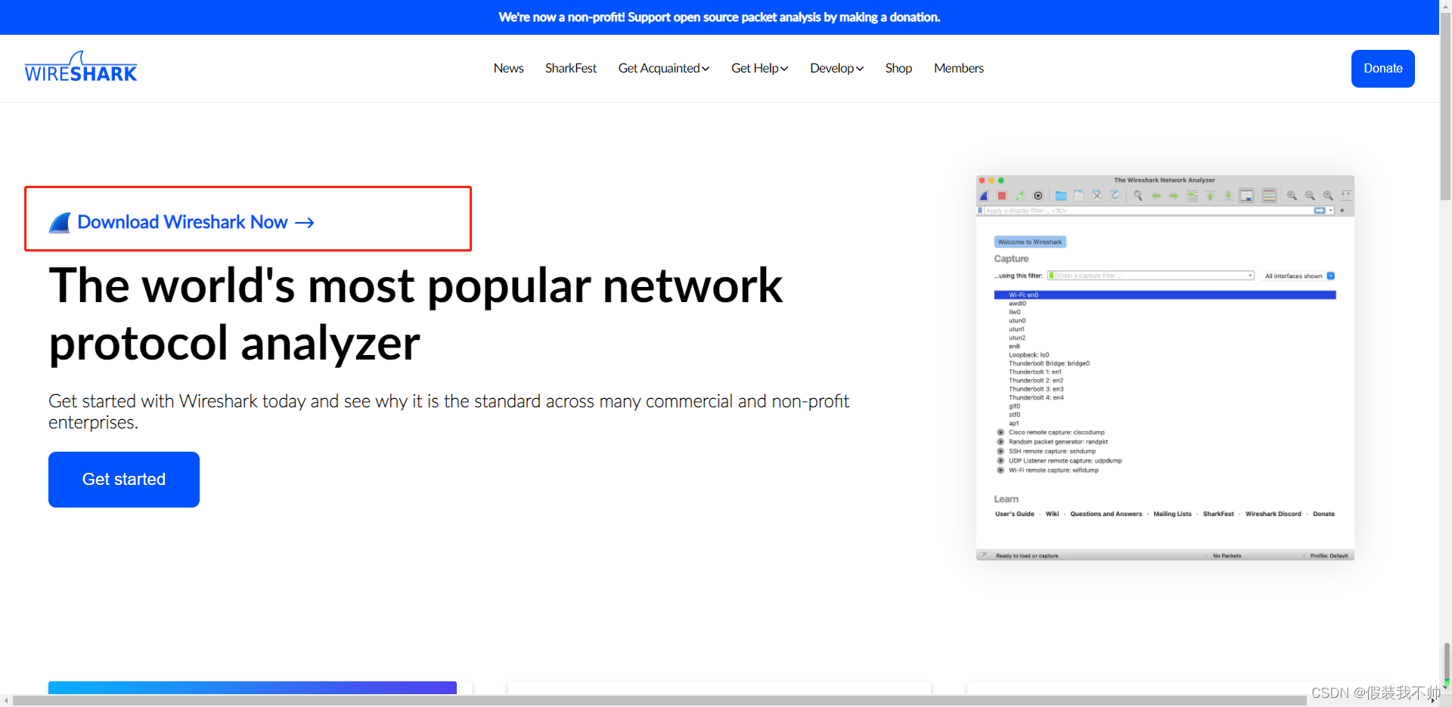1452x707 pixels.
Task: Click the shark fin icon beside Download Wireshark Now
Action: [x=60, y=223]
